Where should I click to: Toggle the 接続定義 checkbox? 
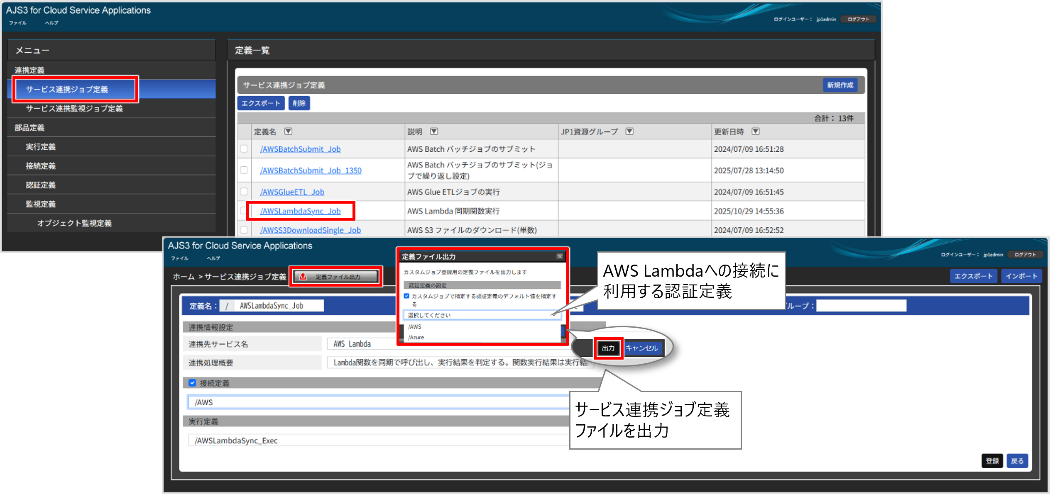(192, 383)
